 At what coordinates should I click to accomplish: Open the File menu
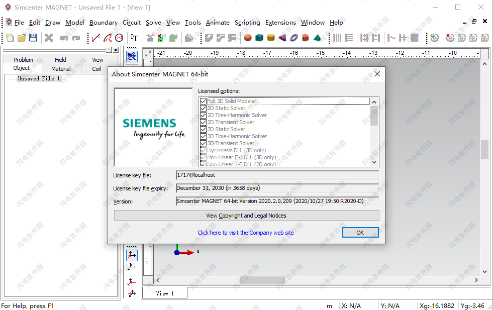(19, 22)
